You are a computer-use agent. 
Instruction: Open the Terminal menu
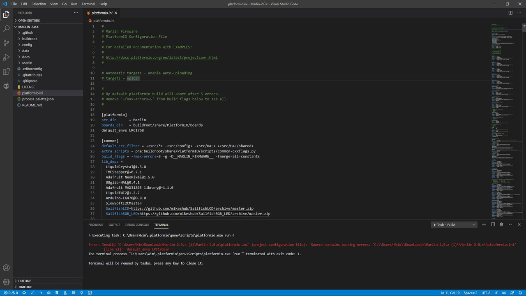[x=88, y=4]
